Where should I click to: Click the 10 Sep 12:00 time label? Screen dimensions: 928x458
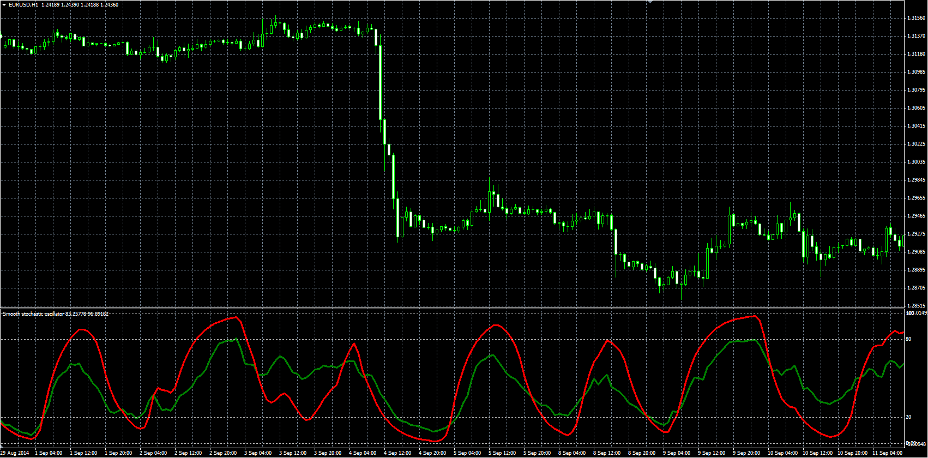pos(818,453)
